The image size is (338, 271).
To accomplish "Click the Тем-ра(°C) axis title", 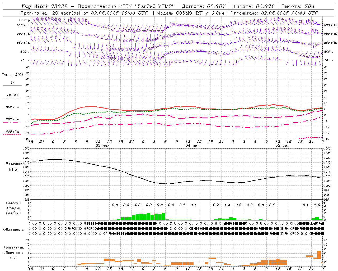I will coord(12,75).
